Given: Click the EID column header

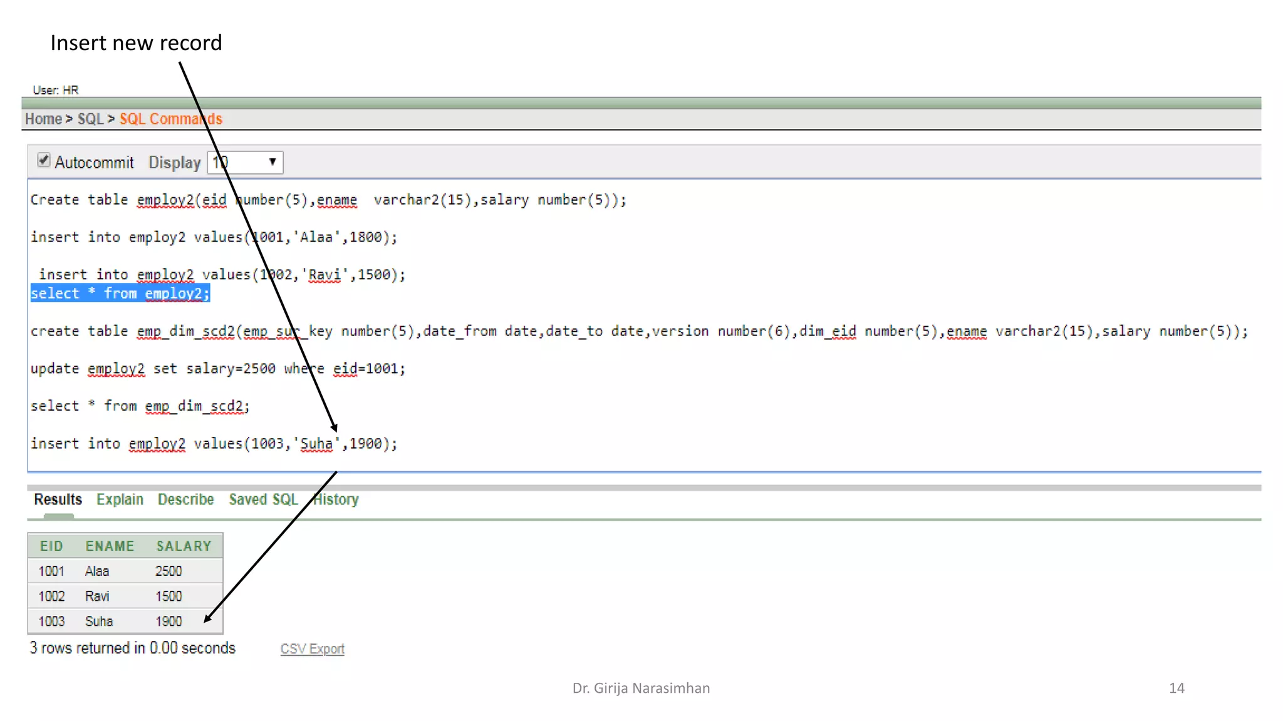Looking at the screenshot, I should click(x=51, y=546).
